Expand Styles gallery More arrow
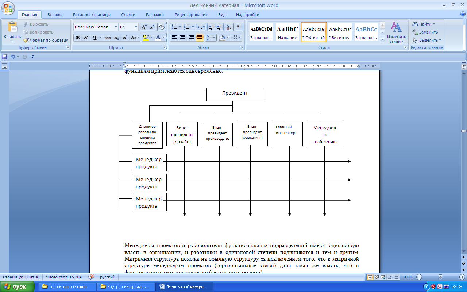Screen dimensions: 467x292 382,39
